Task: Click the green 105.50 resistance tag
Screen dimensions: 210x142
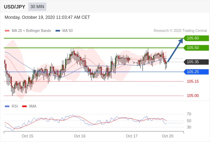Action: tap(196, 48)
